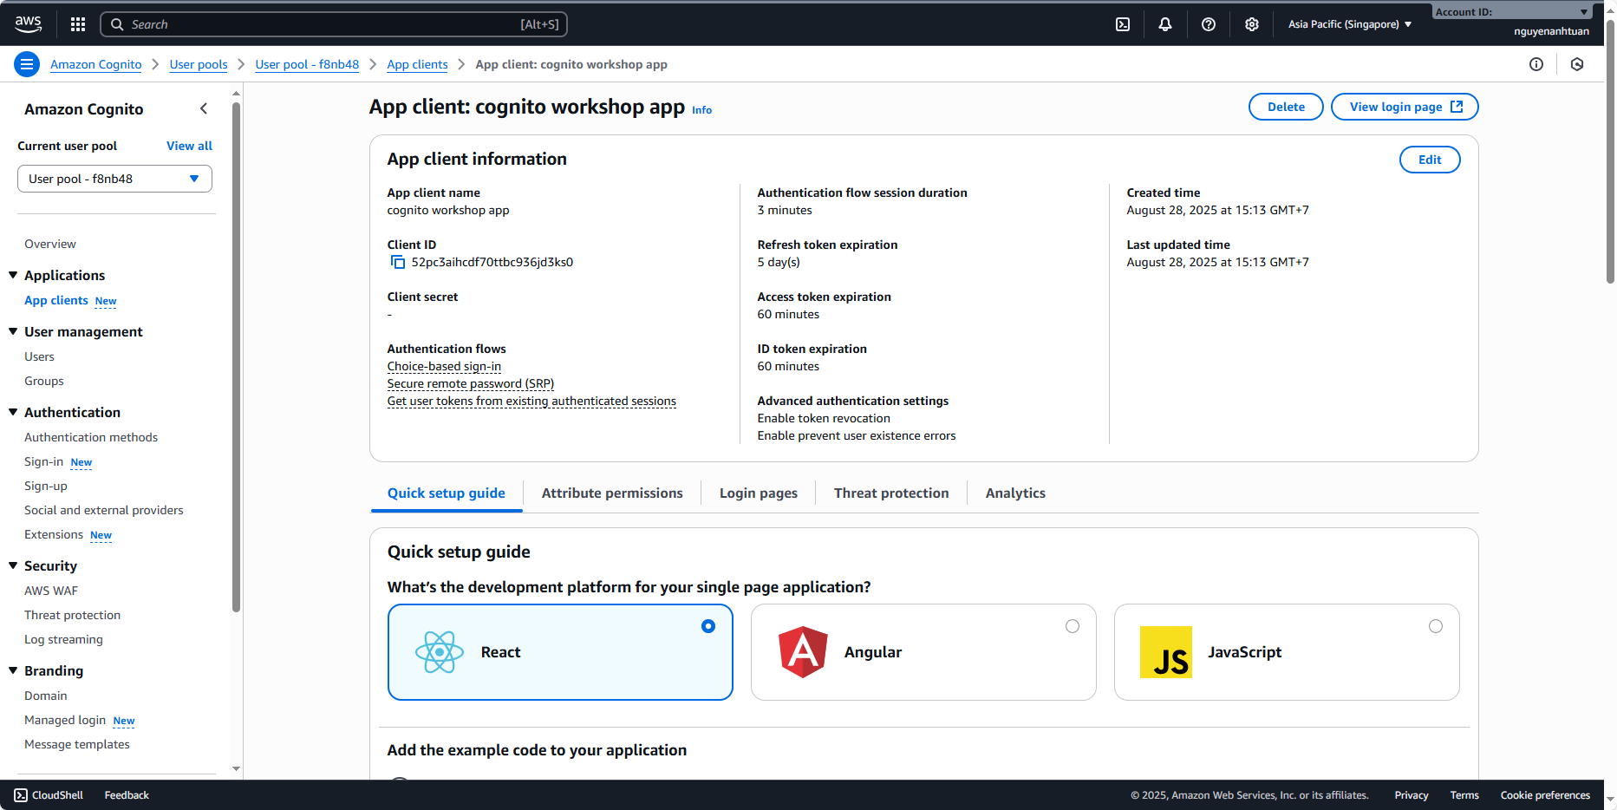
Task: Collapse the Amazon Cognito sidebar panel
Action: pyautogui.click(x=204, y=108)
